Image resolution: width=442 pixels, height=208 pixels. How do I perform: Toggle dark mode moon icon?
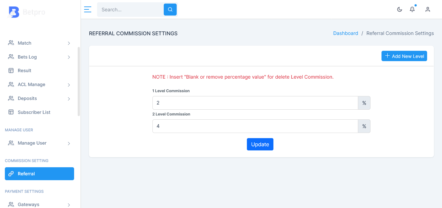400,9
